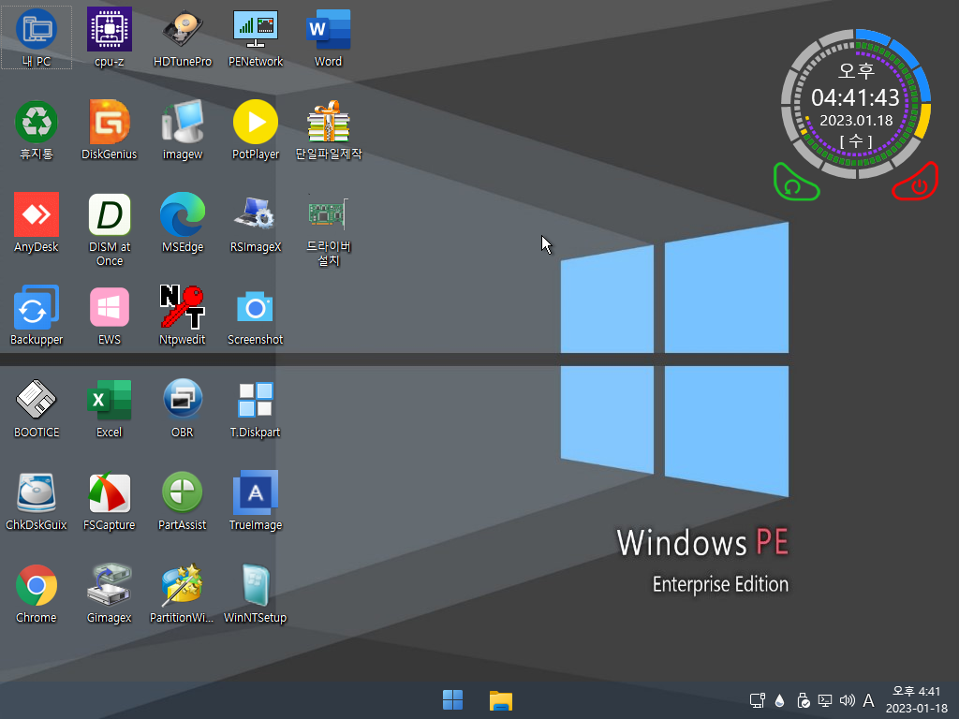Click the USB safely remove tray icon
Image resolution: width=959 pixels, height=719 pixels.
(x=803, y=700)
